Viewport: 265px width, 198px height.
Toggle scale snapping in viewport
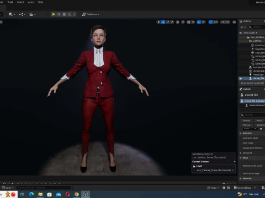coord(210,22)
